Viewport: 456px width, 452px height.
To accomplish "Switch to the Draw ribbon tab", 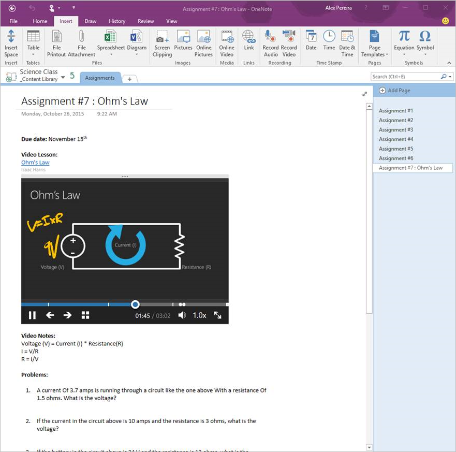I will [x=91, y=21].
